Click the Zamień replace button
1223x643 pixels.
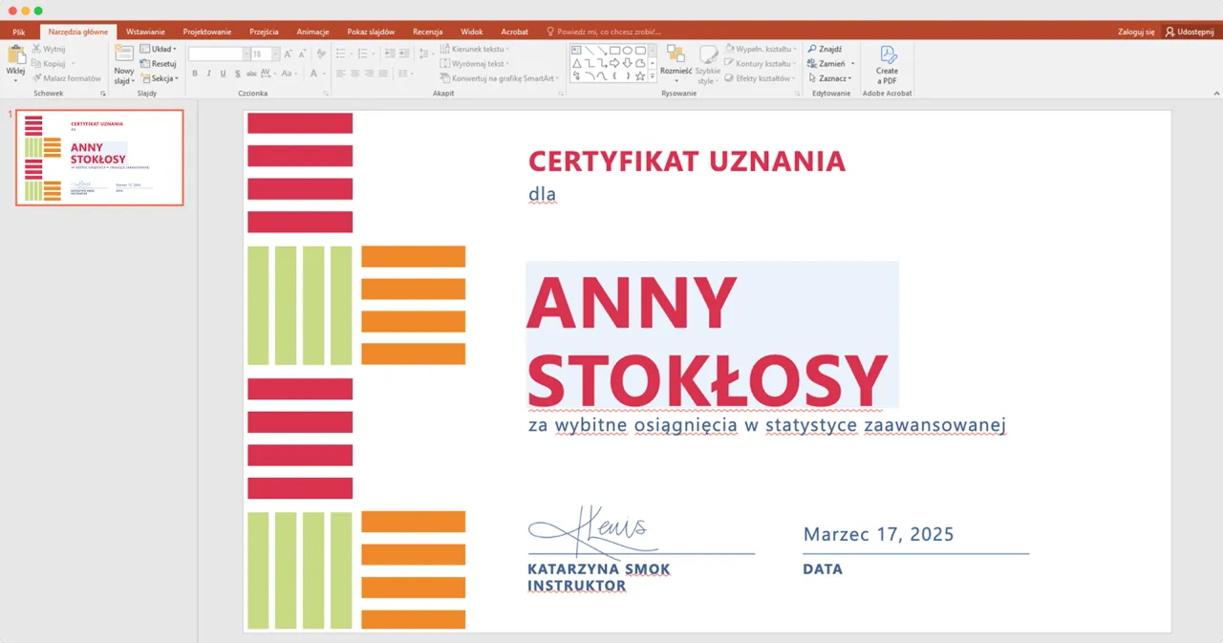click(x=827, y=63)
